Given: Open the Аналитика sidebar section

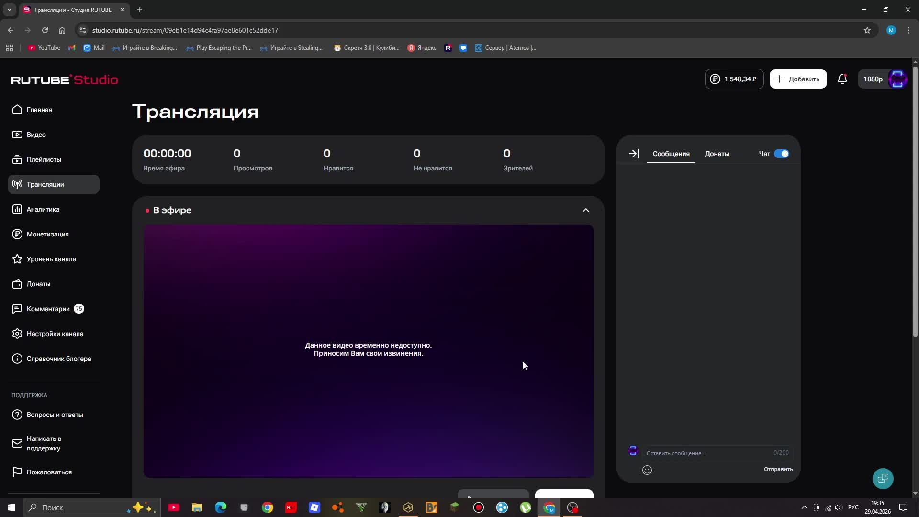Looking at the screenshot, I should (x=43, y=209).
